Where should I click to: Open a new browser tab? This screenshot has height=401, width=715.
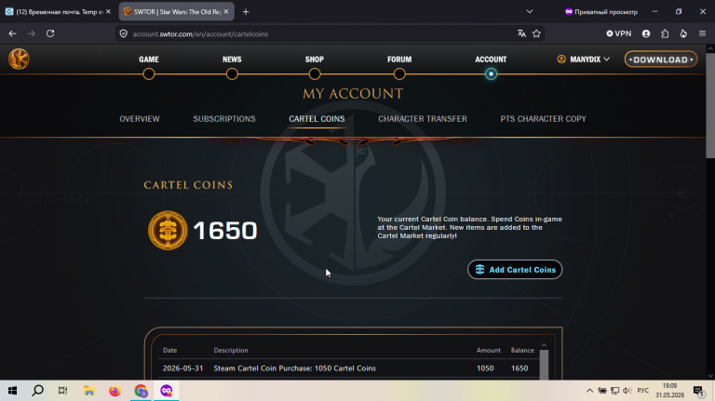pyautogui.click(x=246, y=12)
